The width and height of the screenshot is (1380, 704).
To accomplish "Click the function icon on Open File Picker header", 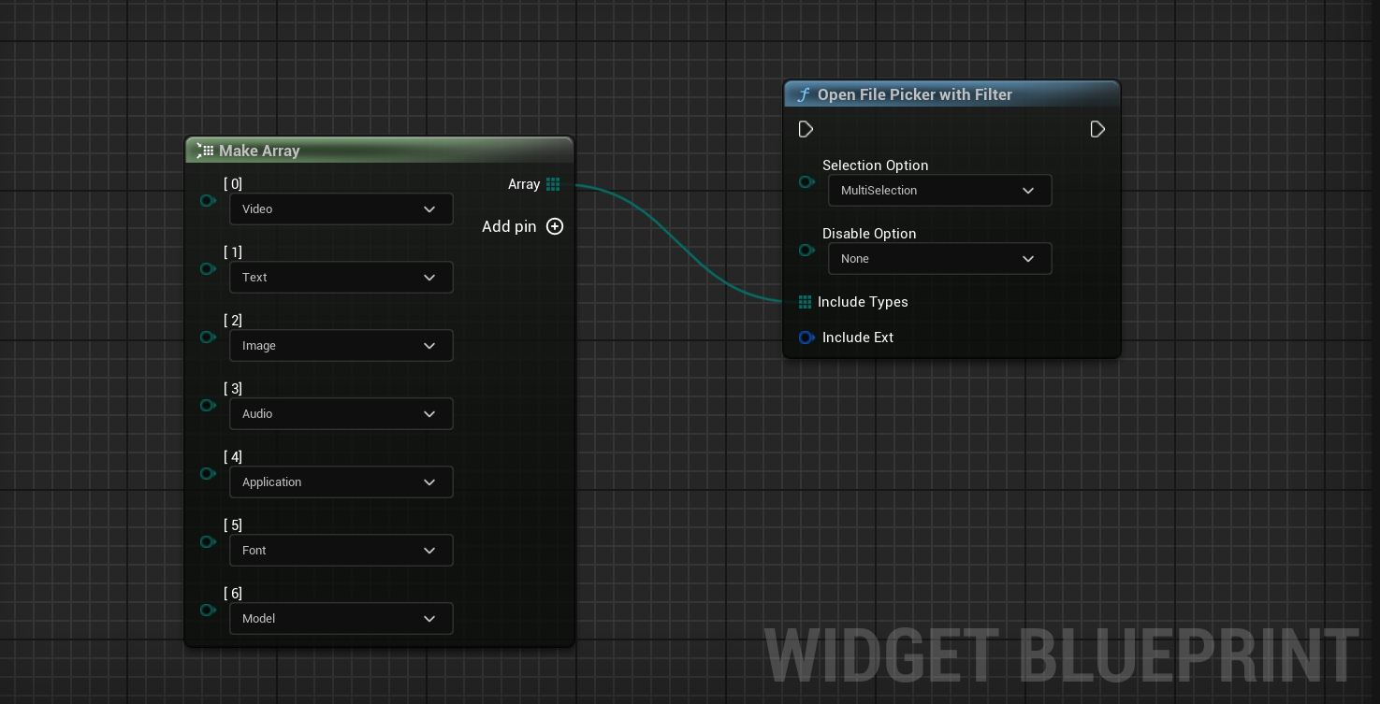I will coord(804,94).
